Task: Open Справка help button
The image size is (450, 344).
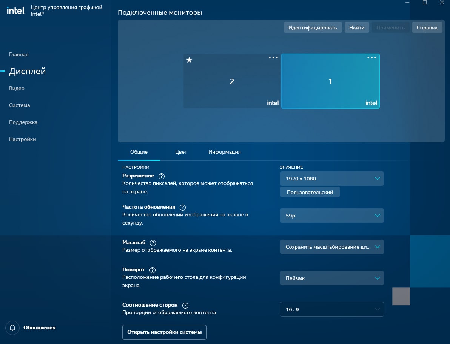Action: (x=427, y=28)
